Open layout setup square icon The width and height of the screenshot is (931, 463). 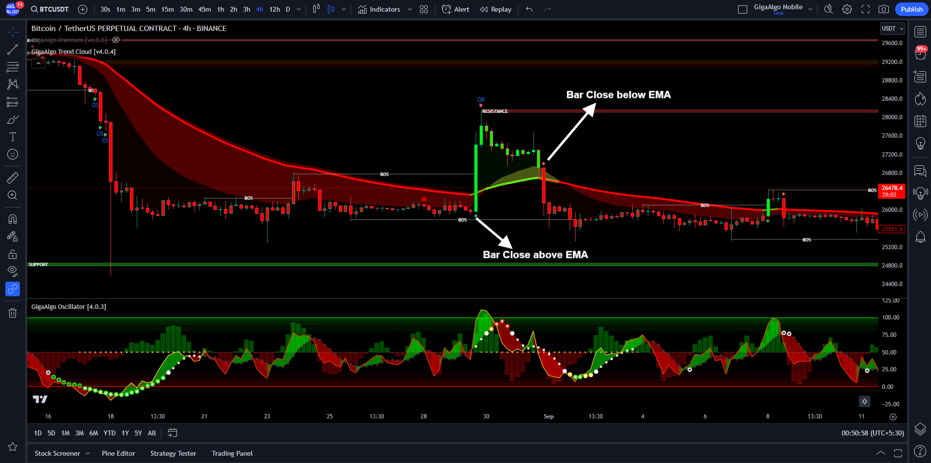742,9
